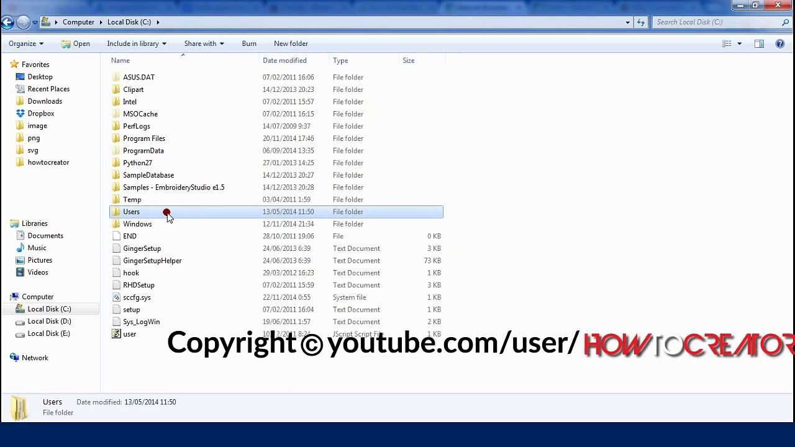The width and height of the screenshot is (795, 447).
Task: Click the Forward navigation arrow
Action: [23, 22]
